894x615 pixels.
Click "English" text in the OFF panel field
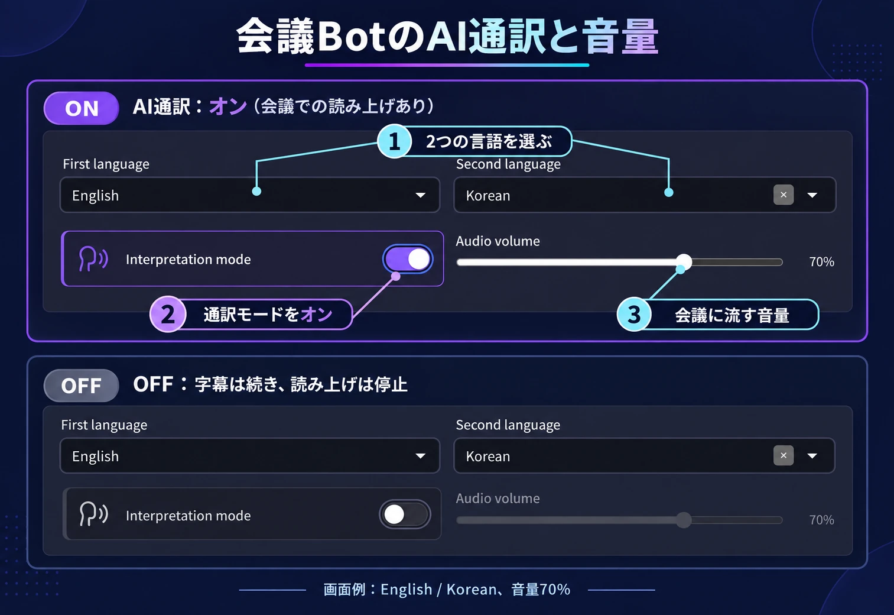pyautogui.click(x=95, y=457)
